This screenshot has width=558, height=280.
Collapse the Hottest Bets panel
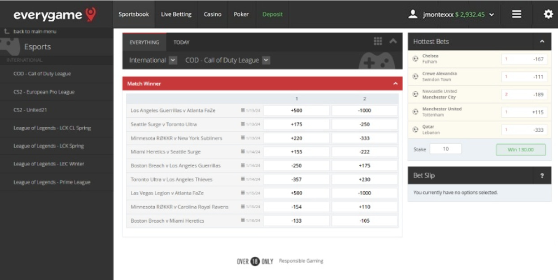542,42
